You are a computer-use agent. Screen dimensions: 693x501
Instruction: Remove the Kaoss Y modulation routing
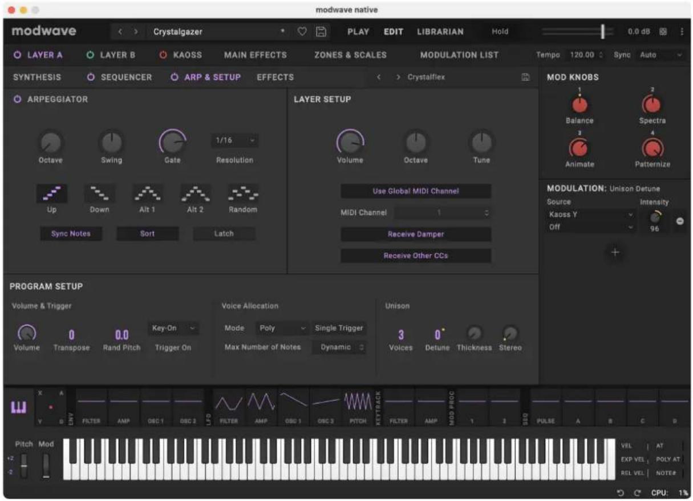point(680,221)
